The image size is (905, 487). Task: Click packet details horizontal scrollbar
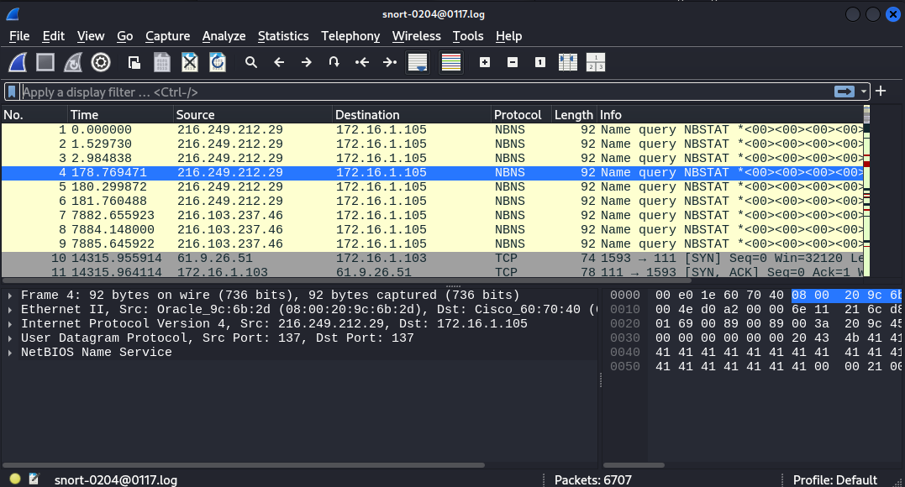click(x=244, y=465)
